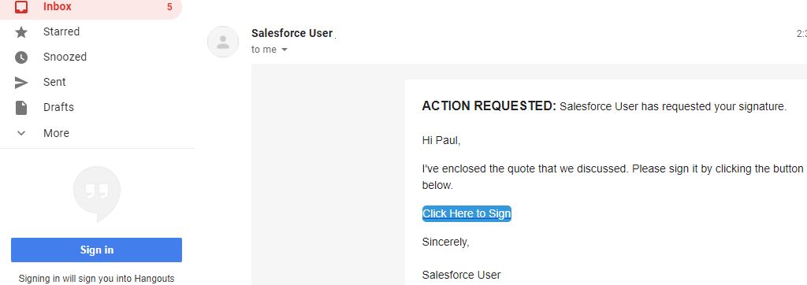Click the Salesforce User sender name
The image size is (807, 285).
pos(292,33)
